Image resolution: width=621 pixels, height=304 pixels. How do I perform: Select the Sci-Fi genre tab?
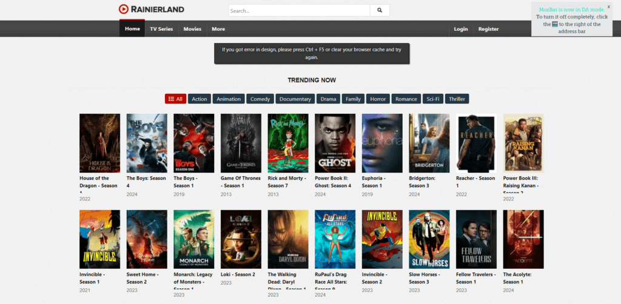(x=432, y=99)
